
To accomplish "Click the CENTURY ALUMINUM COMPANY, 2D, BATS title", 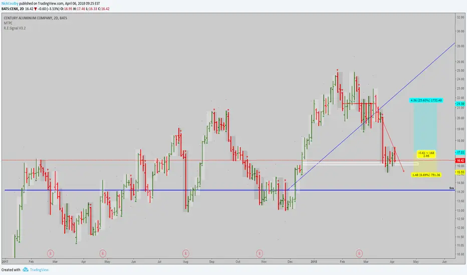I will pos(36,18).
